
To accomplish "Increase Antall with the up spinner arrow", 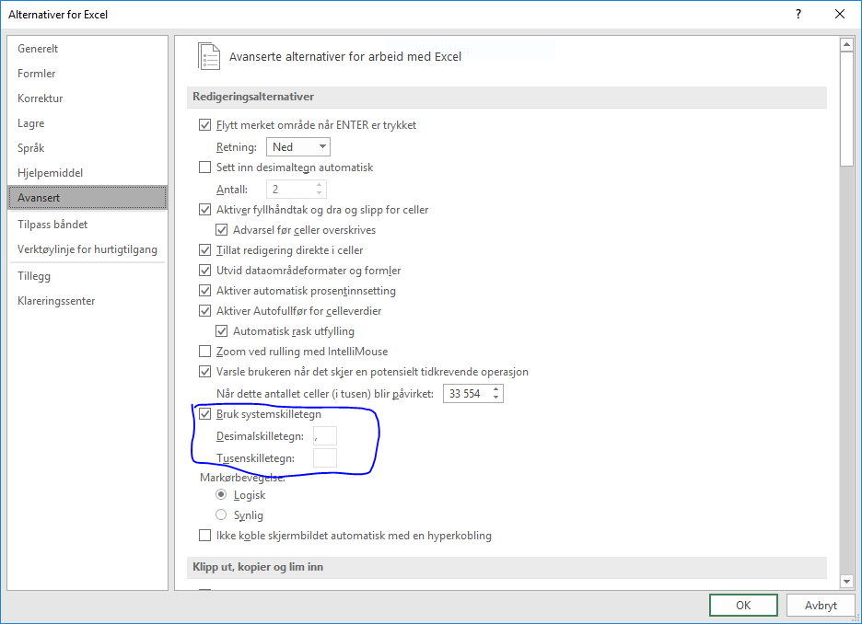I will (320, 186).
